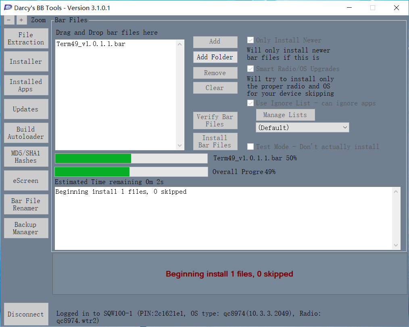Go to Build Autoloader
Viewport: 409px width, 327px height.
coord(26,133)
